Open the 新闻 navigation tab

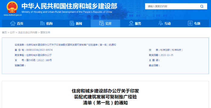pos(76,23)
